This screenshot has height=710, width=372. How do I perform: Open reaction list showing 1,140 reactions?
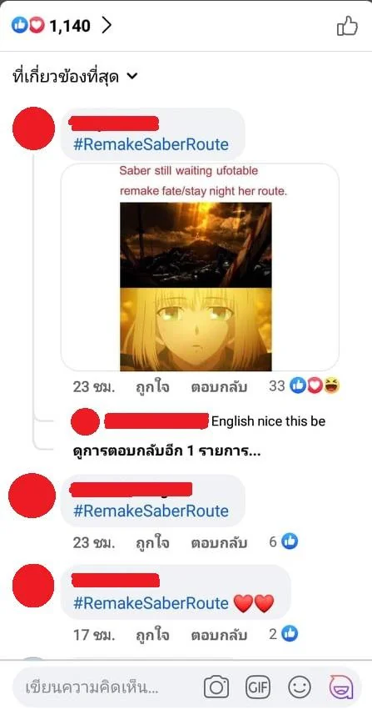pos(61,26)
